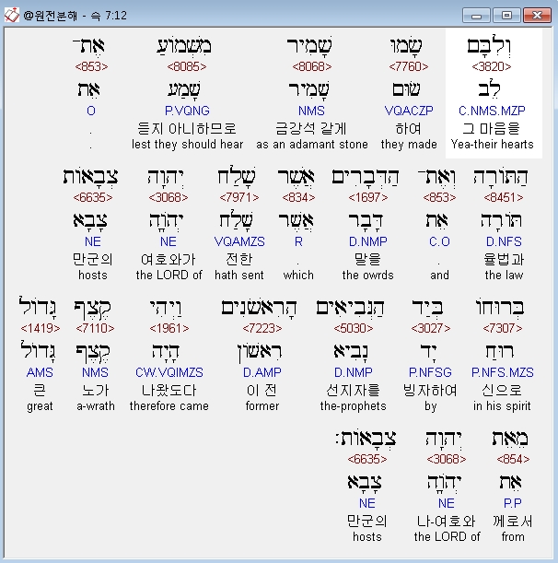Viewport: 558px width, 563px height.
Task: Click Strong's number <1961>
Action: coord(169,328)
